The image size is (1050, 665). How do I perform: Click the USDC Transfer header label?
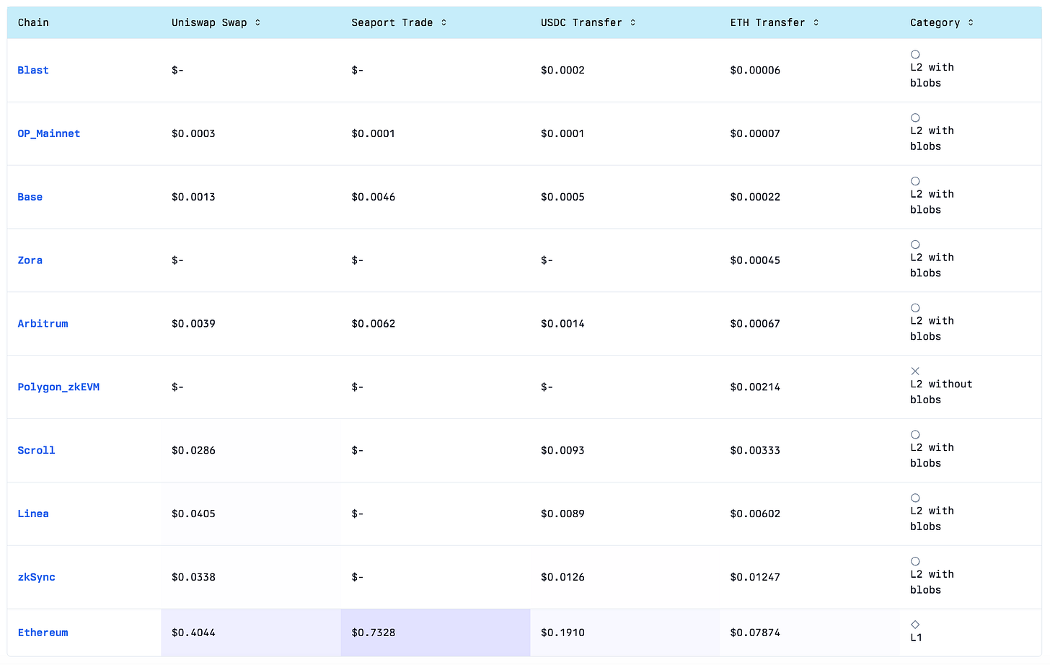point(581,23)
